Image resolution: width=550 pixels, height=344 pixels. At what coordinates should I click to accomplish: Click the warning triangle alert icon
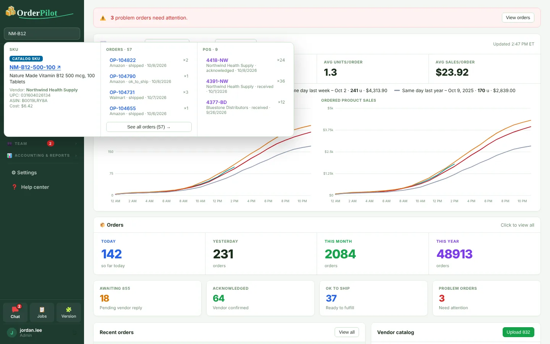click(103, 18)
